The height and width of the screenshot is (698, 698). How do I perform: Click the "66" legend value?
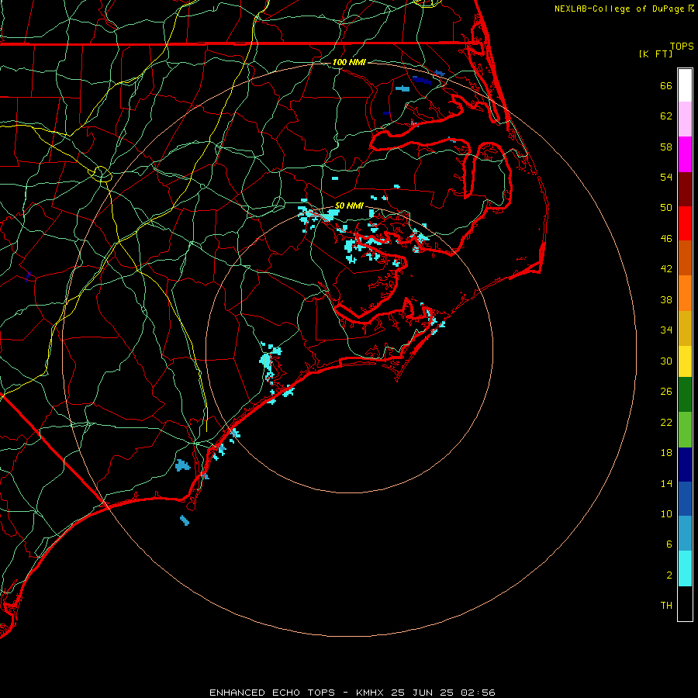(x=666, y=85)
